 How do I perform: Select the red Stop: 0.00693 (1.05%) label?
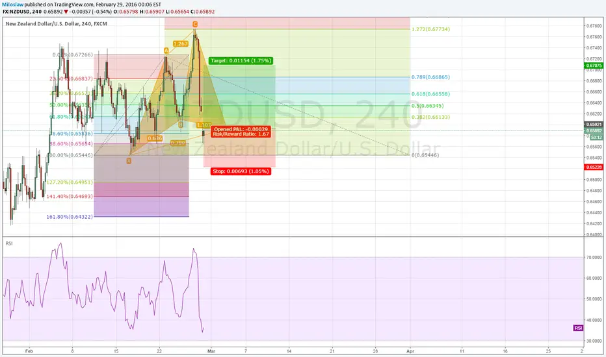pyautogui.click(x=241, y=171)
